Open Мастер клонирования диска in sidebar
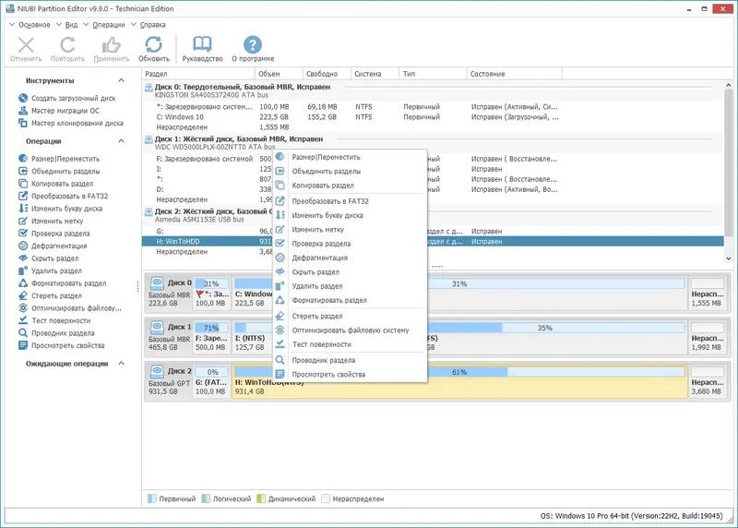 point(77,123)
